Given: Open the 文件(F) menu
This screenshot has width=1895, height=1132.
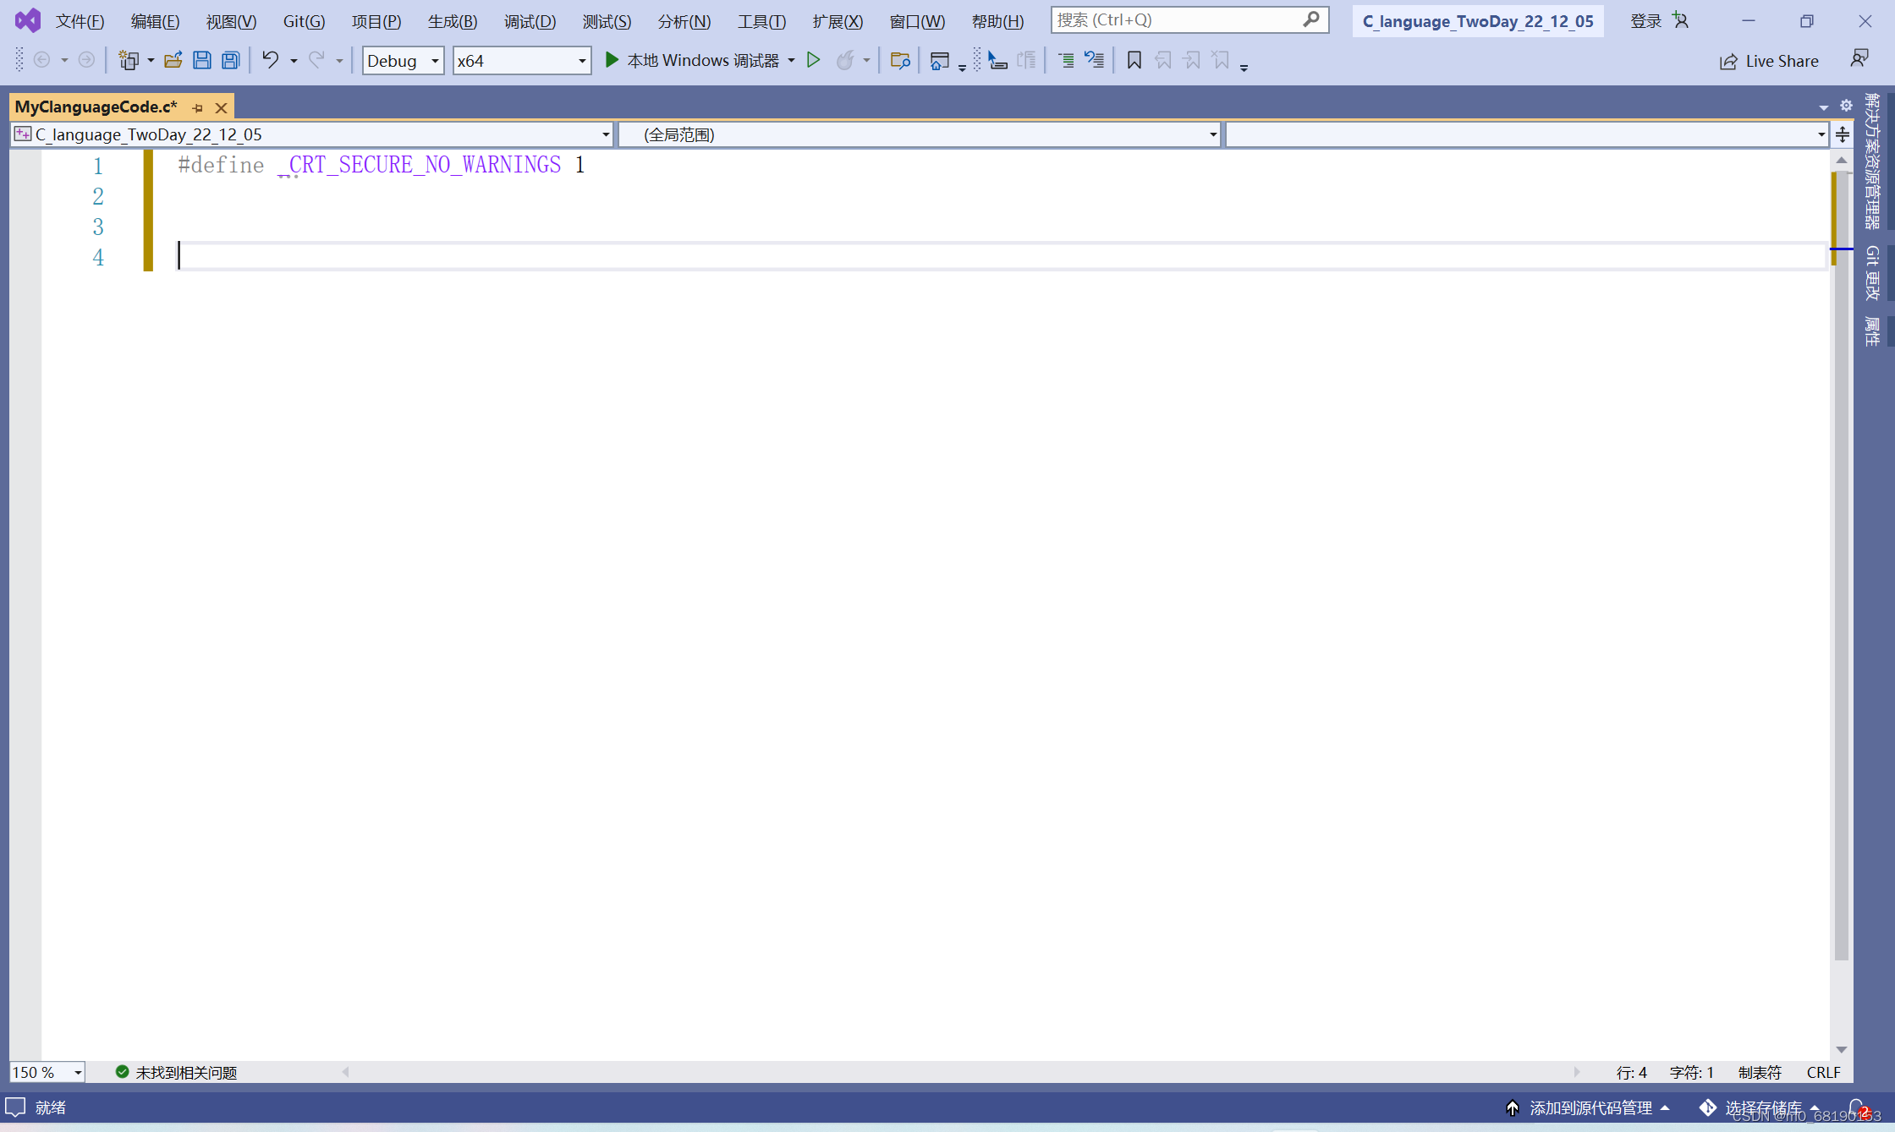Looking at the screenshot, I should click(80, 21).
